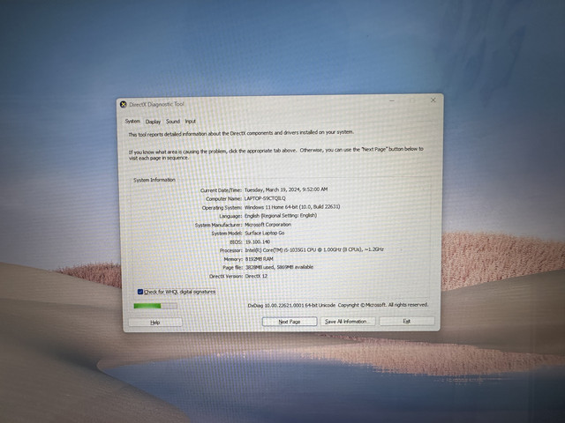
Task: Go to the Next Page
Action: click(x=290, y=322)
